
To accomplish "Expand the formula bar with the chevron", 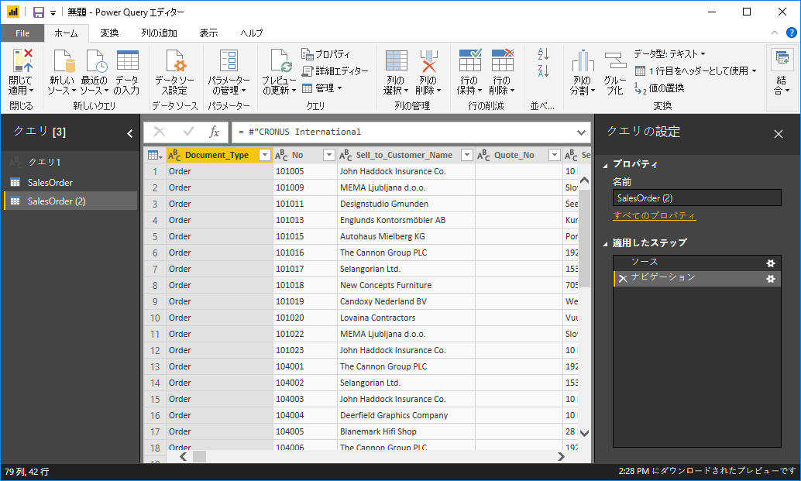I will pyautogui.click(x=581, y=132).
